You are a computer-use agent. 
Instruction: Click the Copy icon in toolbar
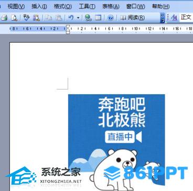pos(48,18)
